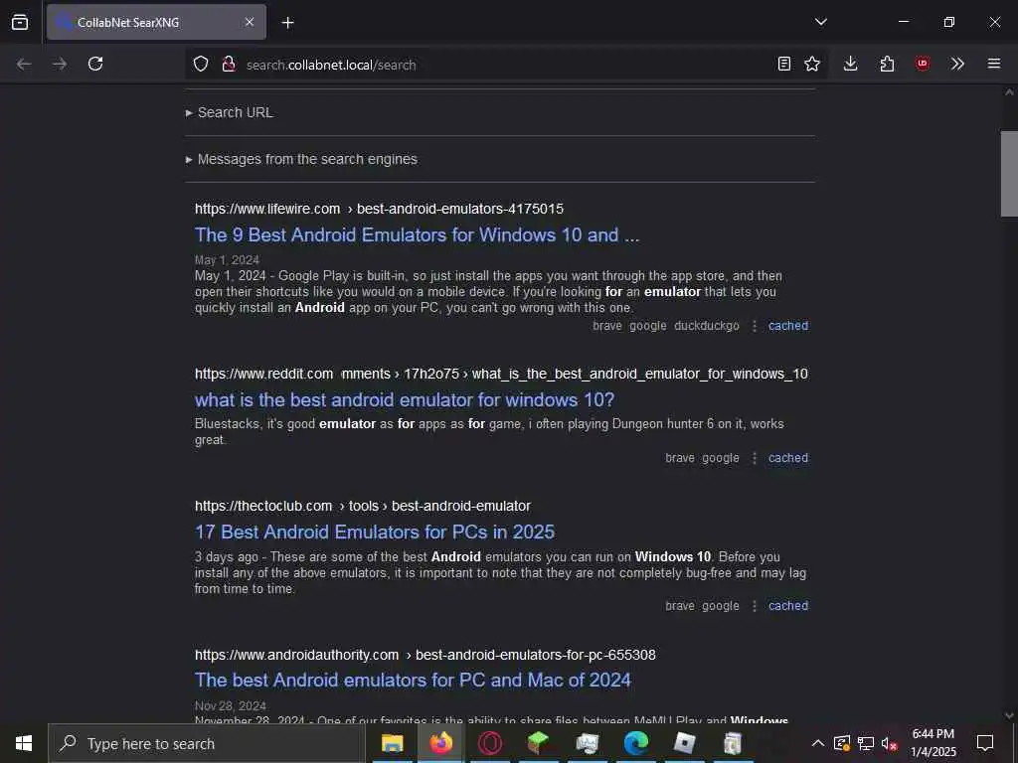The image size is (1018, 763).
Task: Open the reddit.com result URL
Action: 501,374
